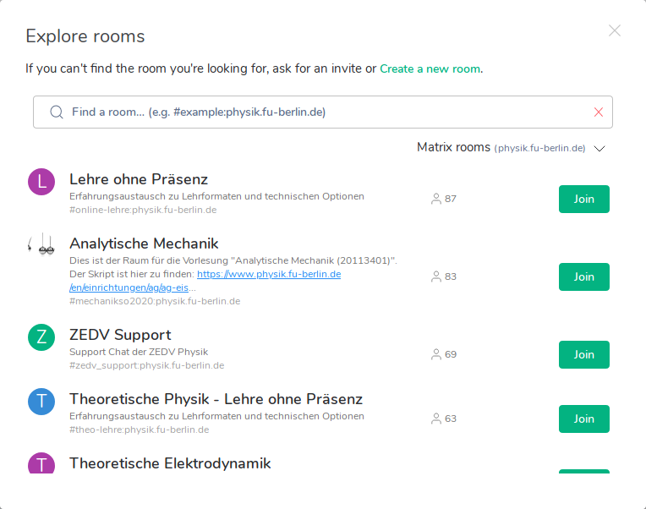Screen dimensions: 646x509
Task: Join the Lehre ohne Präsenz room
Action: point(583,199)
